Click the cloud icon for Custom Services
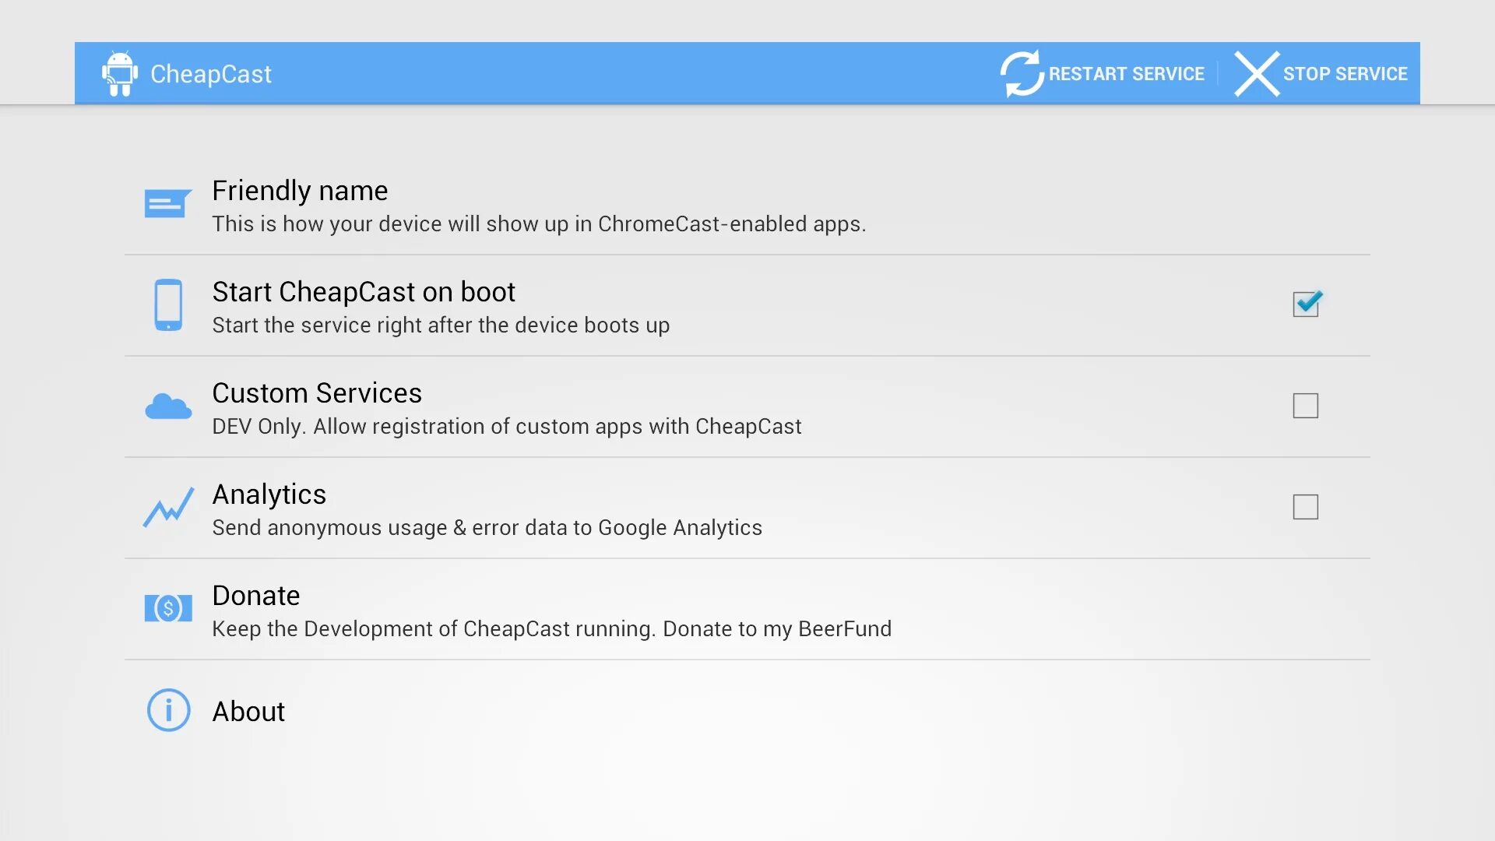1495x841 pixels. [168, 406]
